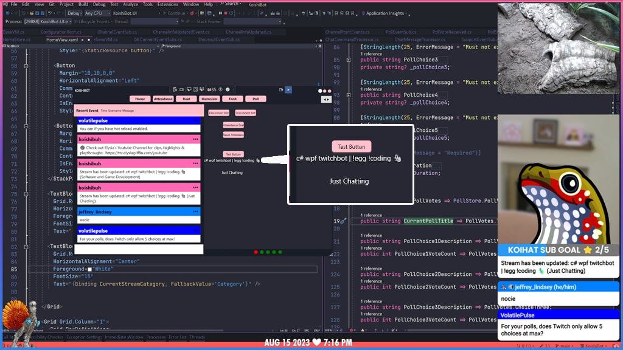
Task: Click the Continue debugging button
Action: click(x=174, y=13)
